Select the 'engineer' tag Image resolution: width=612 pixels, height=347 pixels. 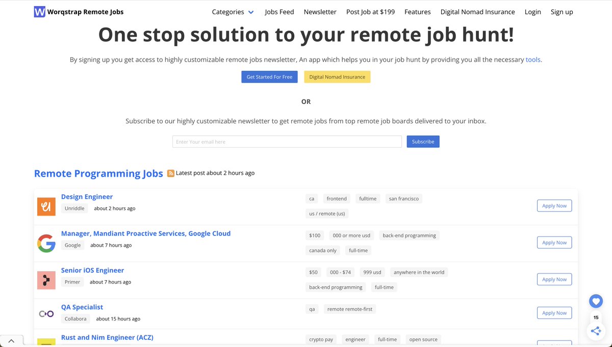coord(355,339)
